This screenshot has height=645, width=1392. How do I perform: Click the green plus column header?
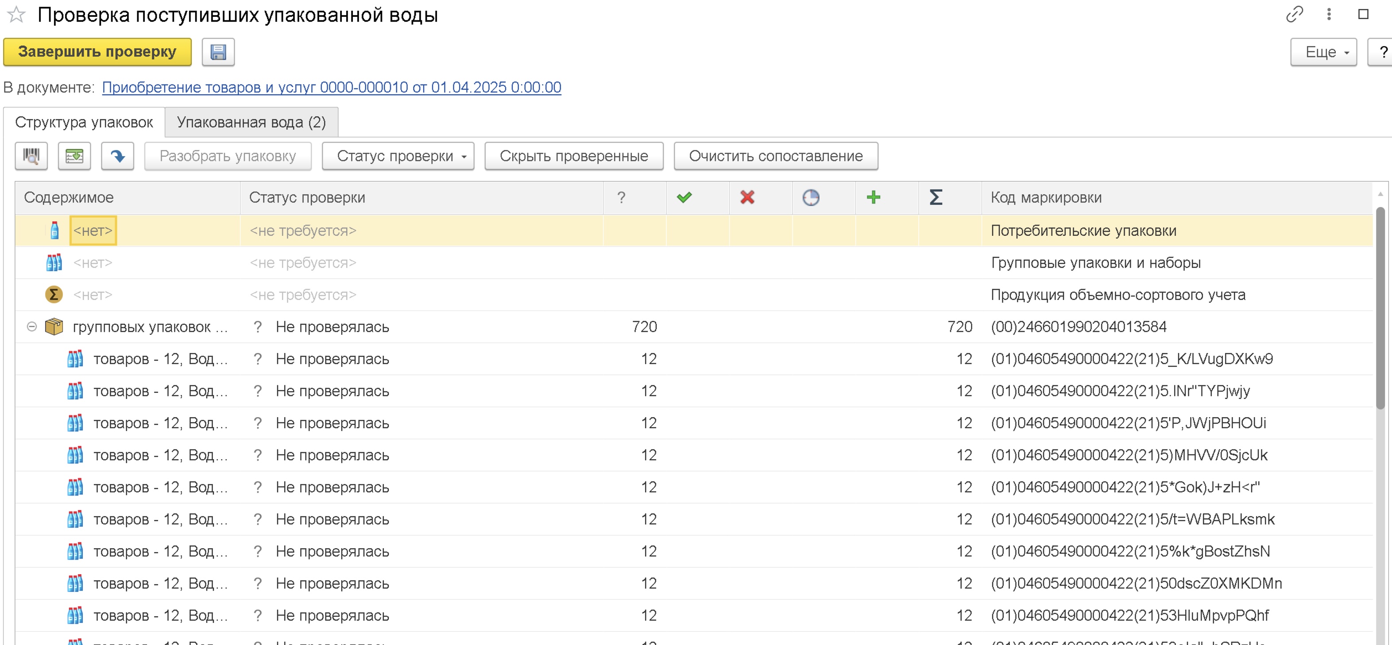point(873,198)
